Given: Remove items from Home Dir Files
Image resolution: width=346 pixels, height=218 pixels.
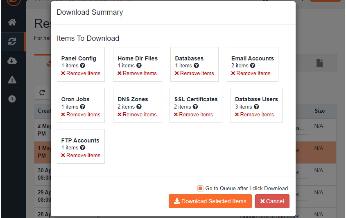Looking at the screenshot, I should 137,73.
